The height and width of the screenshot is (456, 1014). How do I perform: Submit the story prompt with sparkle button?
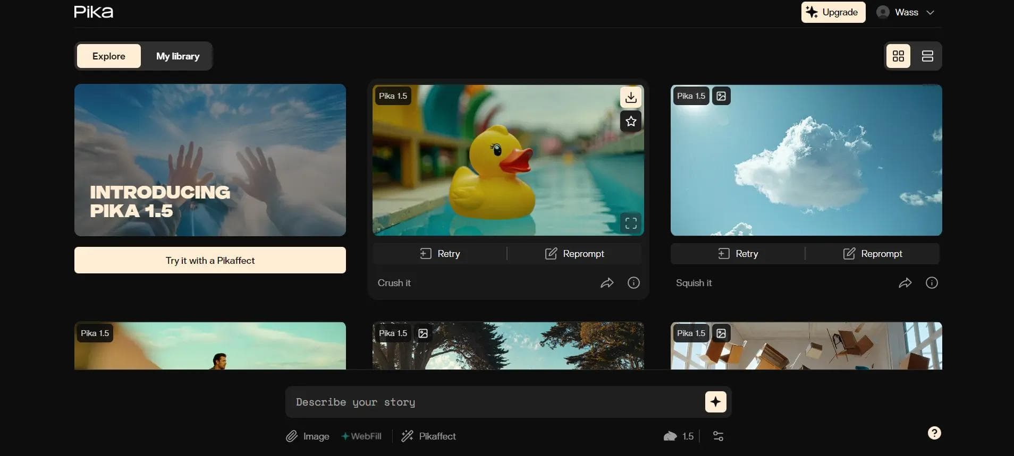(x=715, y=402)
